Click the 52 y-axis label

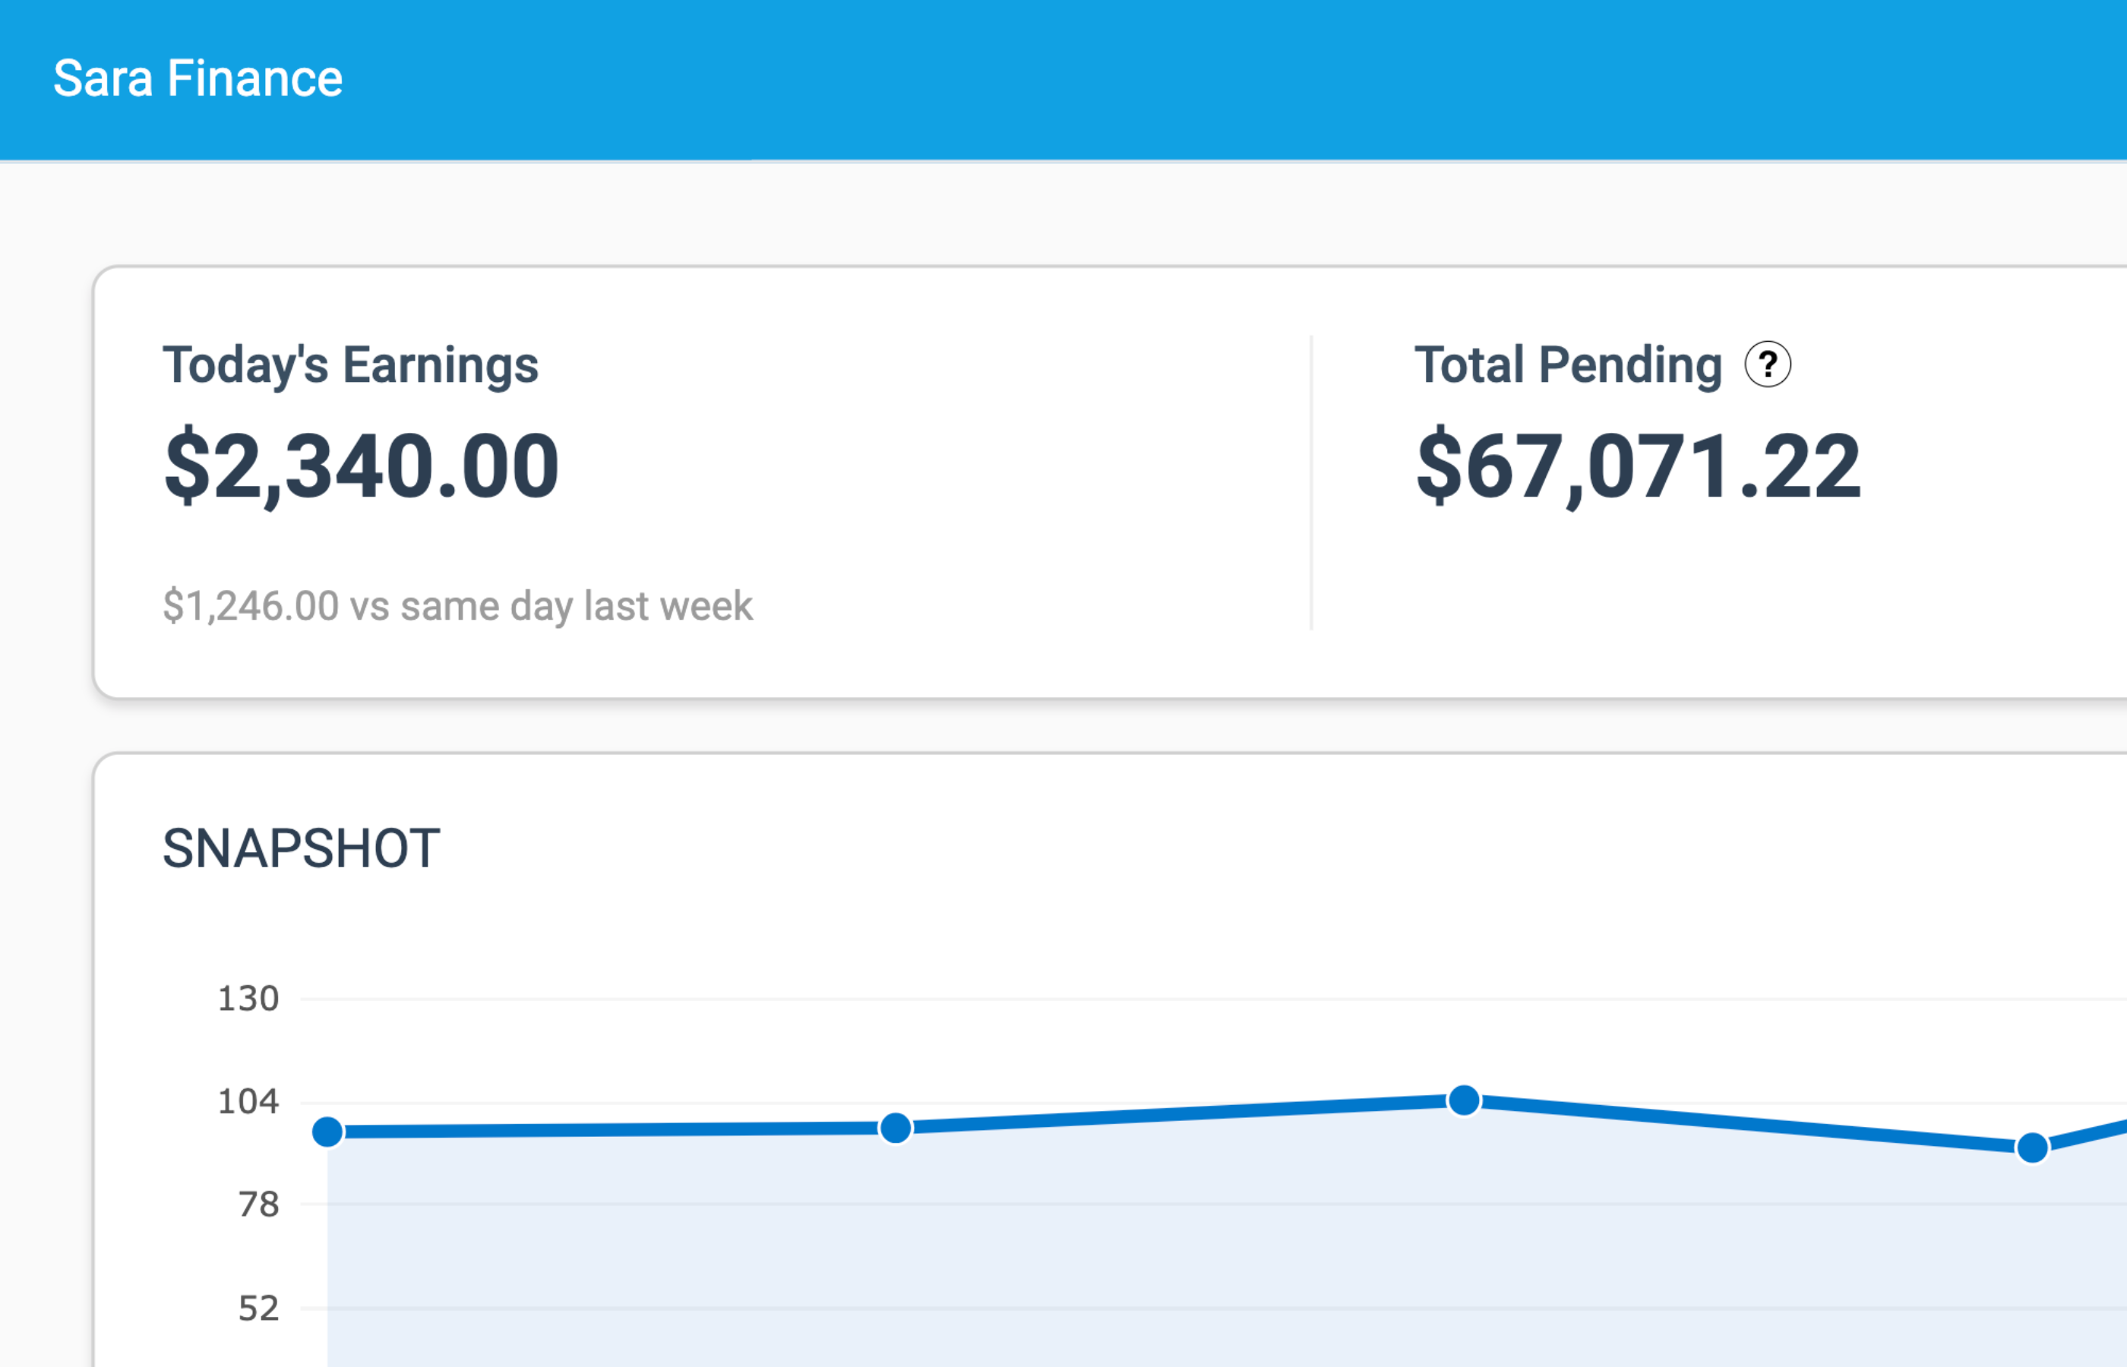click(x=258, y=1309)
